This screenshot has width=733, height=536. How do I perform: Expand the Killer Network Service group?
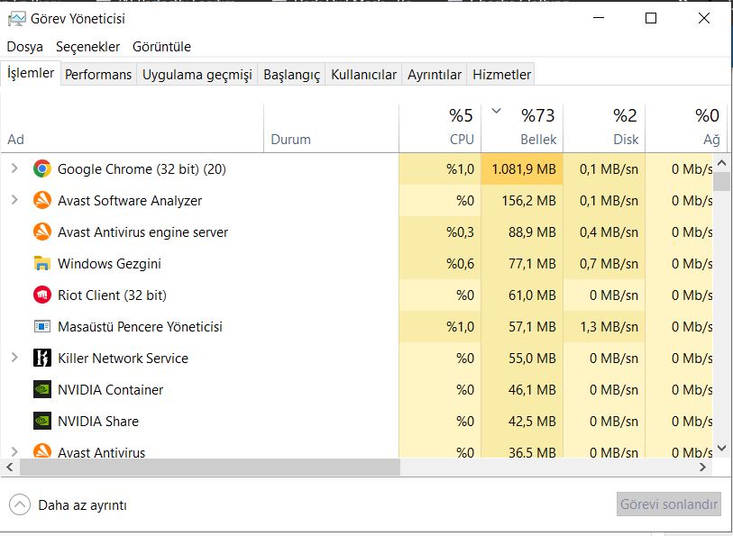(14, 358)
